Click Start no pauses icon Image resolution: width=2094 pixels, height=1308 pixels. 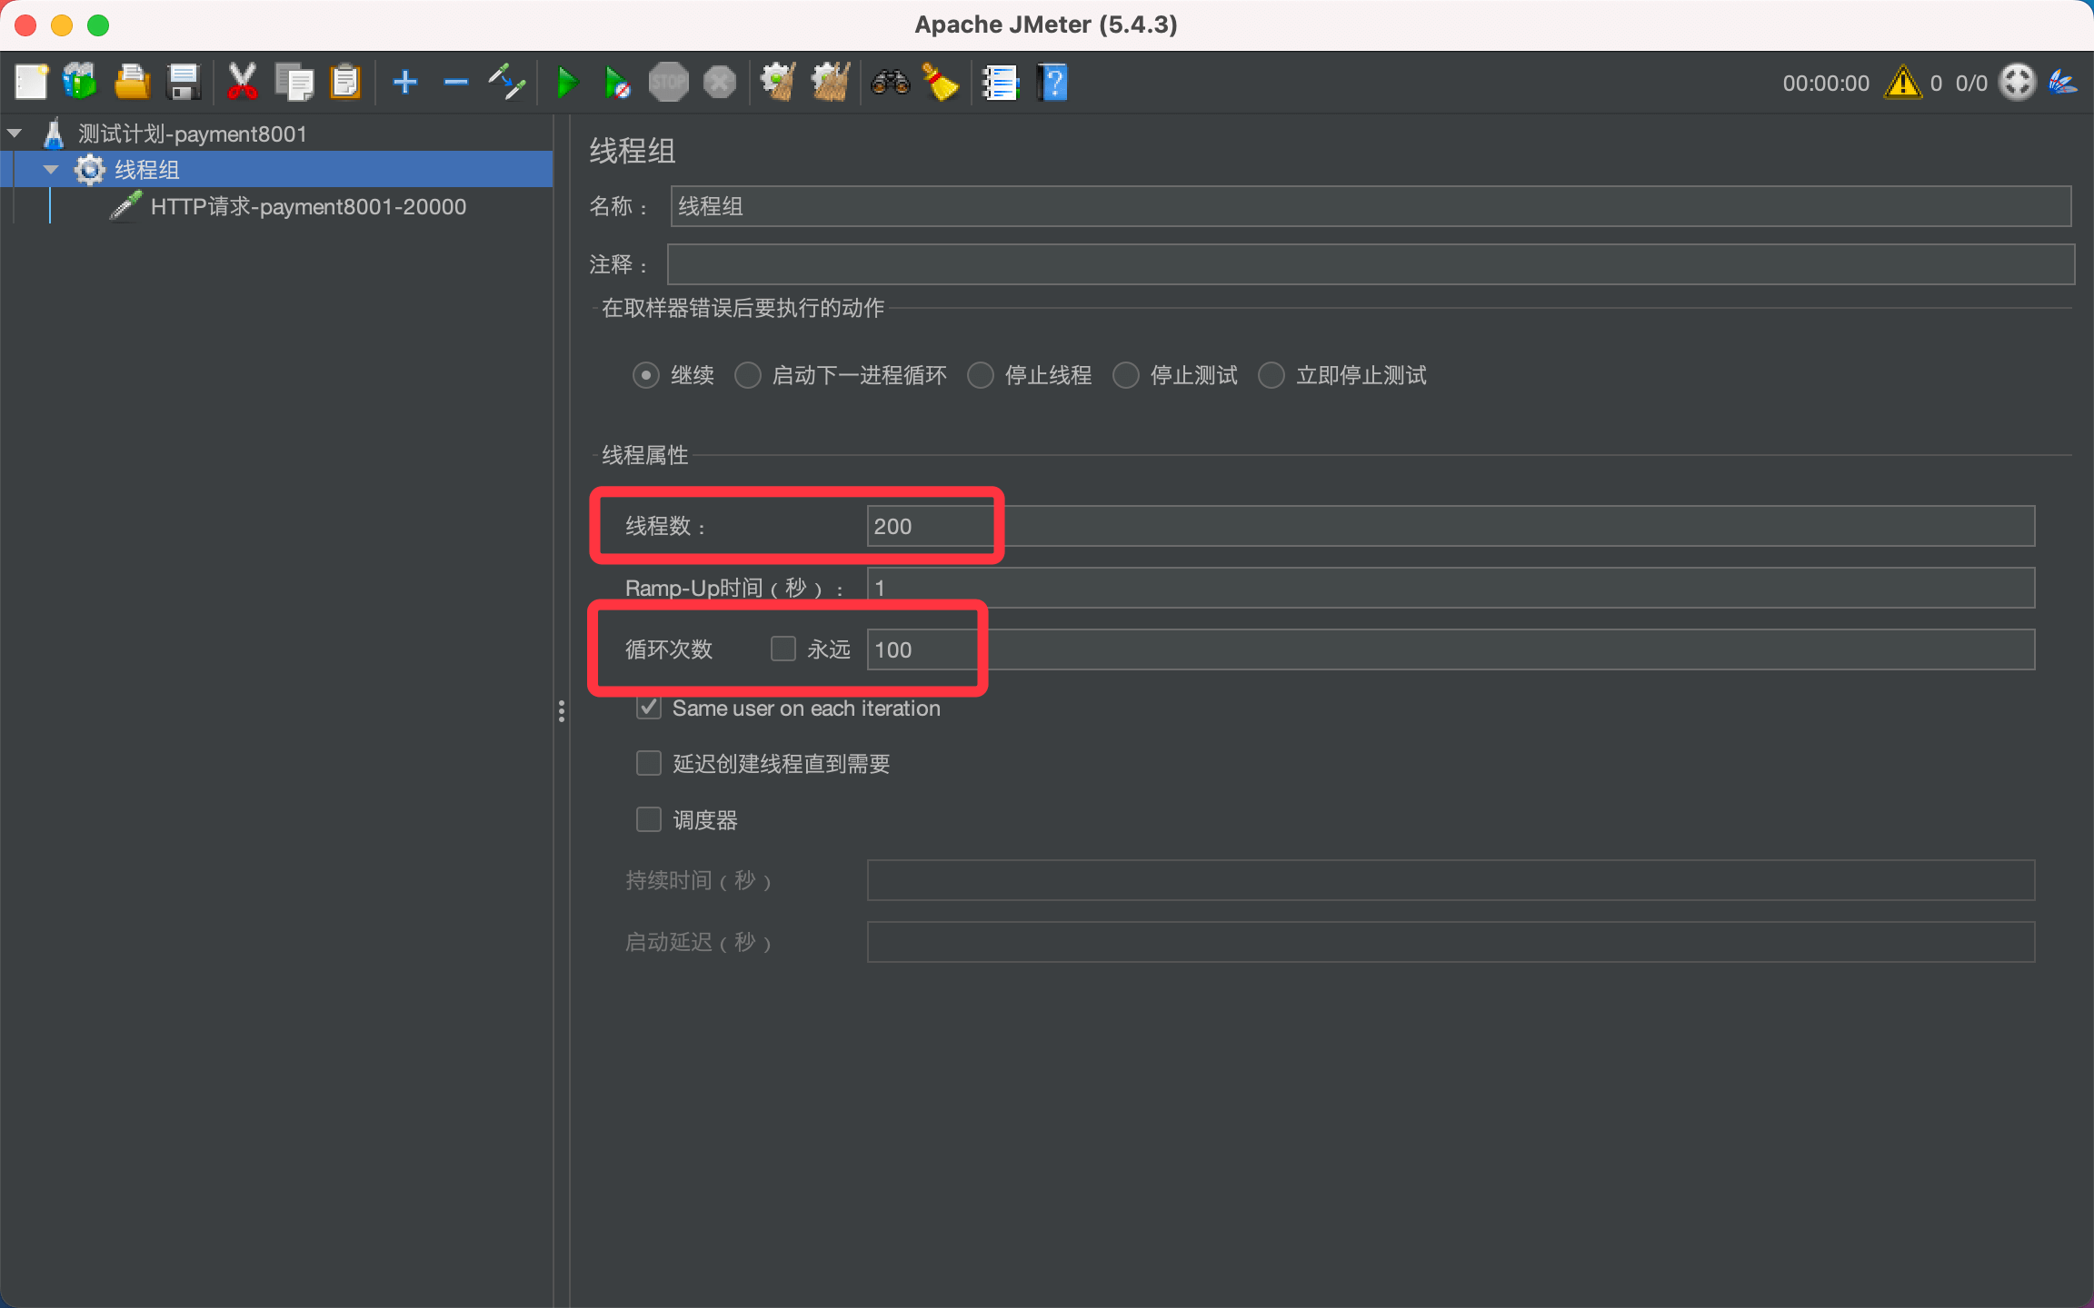click(617, 83)
